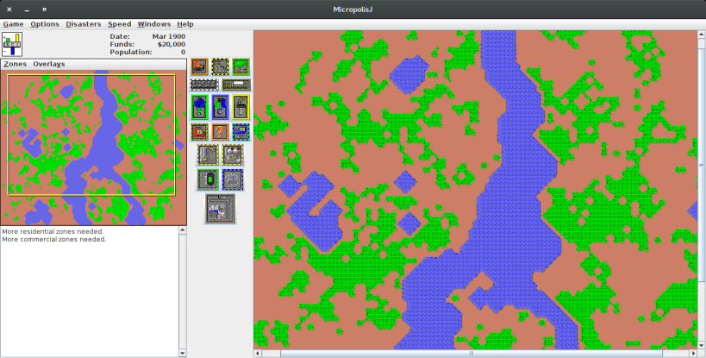Click 'More commercial zones needed.' message
Image resolution: width=706 pixels, height=358 pixels.
coord(54,239)
